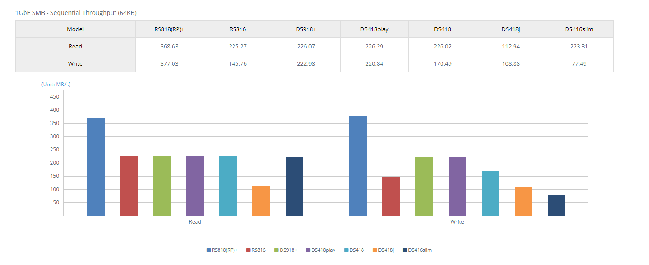
Task: Click the 100 y-axis tick label
Action: click(x=55, y=189)
